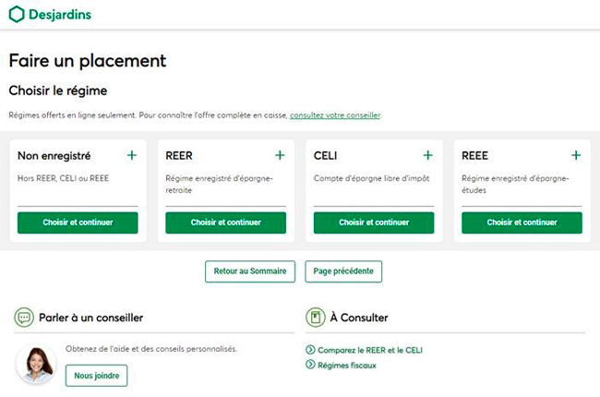This screenshot has width=600, height=397.
Task: Pick Choisir et continuer for REEE
Action: pyautogui.click(x=522, y=223)
